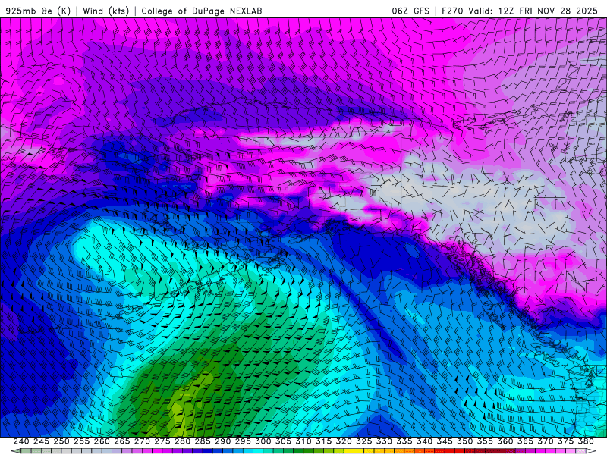The width and height of the screenshot is (607, 455).
Task: Click the '925mb θe (K)' title text
Action: pos(38,11)
